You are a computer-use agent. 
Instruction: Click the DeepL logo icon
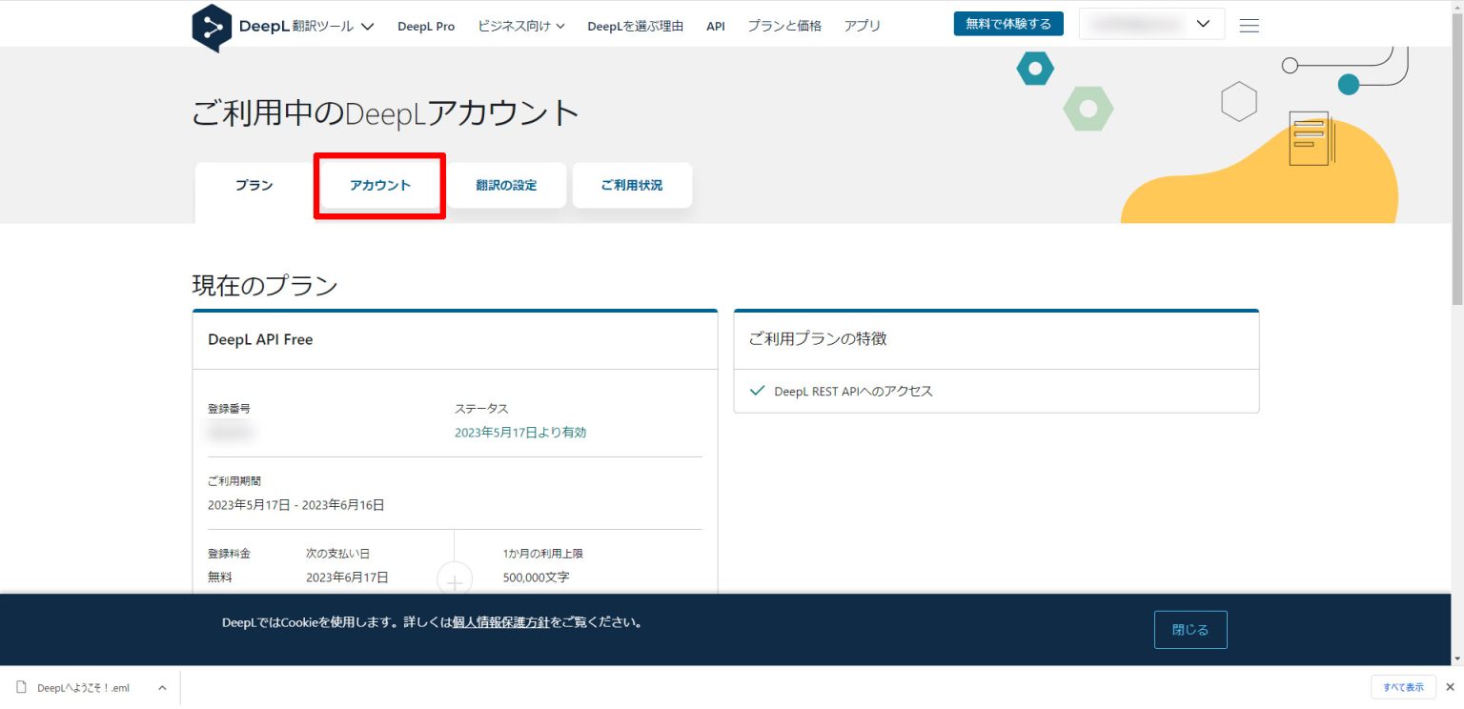213,26
